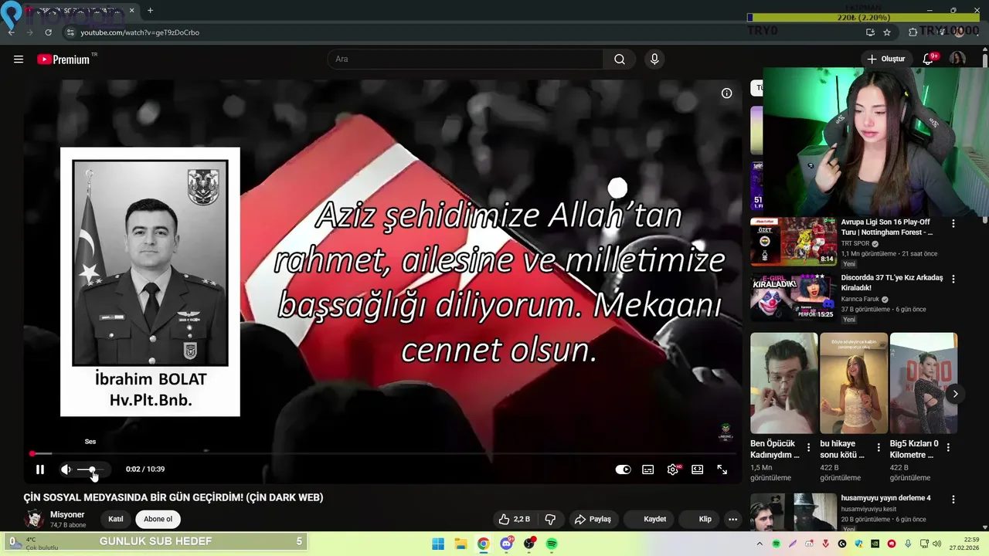Open Ben Öpücük Kadınıydım short
This screenshot has width=989, height=556.
[x=783, y=383]
